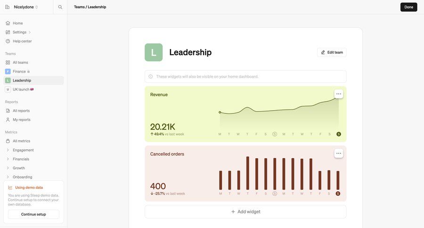Click the Home house icon
Viewport: 424px width, 228px height.
click(x=8, y=23)
